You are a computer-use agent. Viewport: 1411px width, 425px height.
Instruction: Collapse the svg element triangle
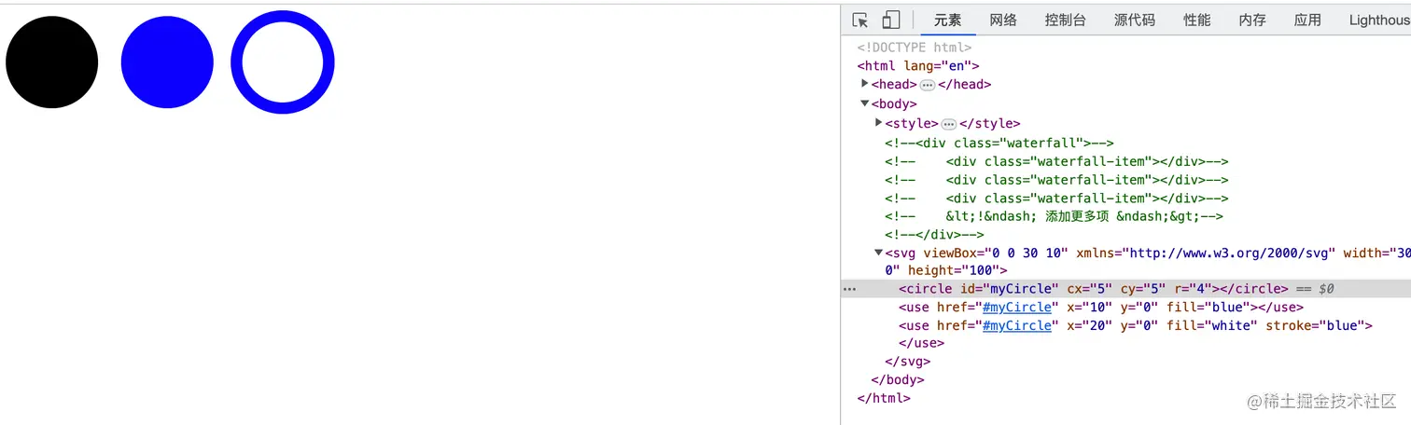(879, 253)
